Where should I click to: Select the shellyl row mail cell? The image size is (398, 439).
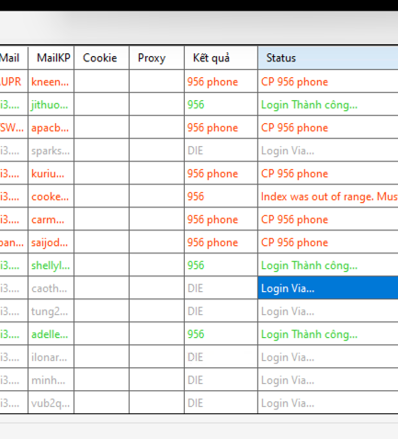(x=14, y=265)
